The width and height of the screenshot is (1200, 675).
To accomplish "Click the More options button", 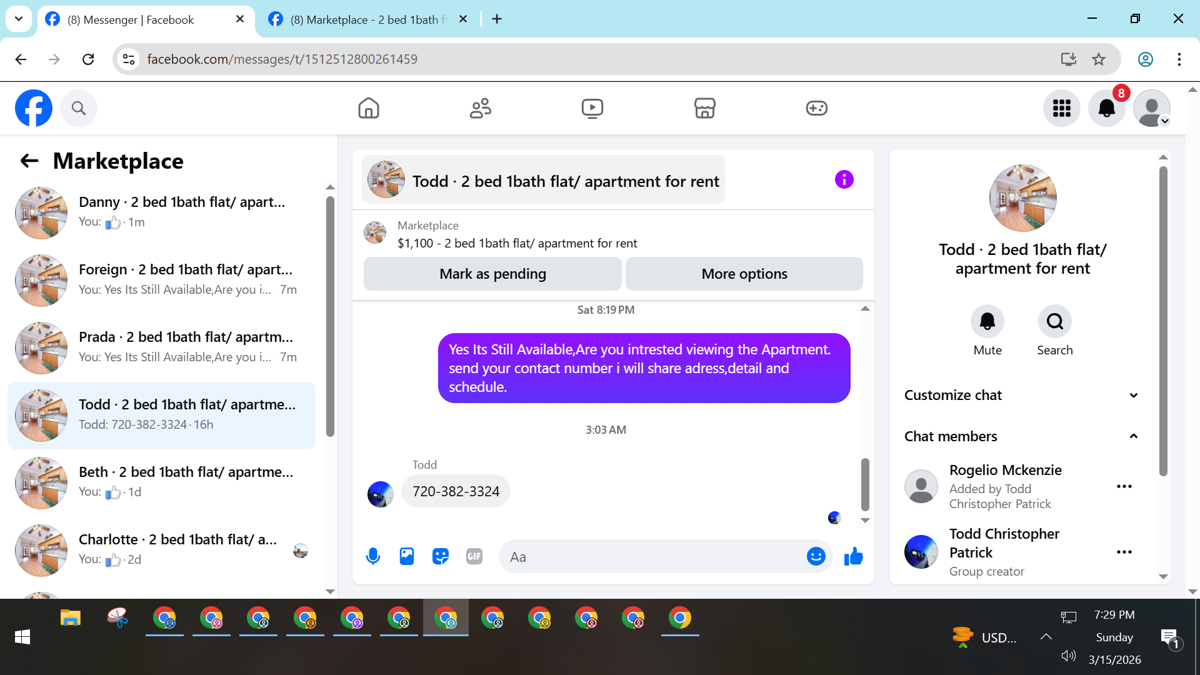I will (744, 274).
